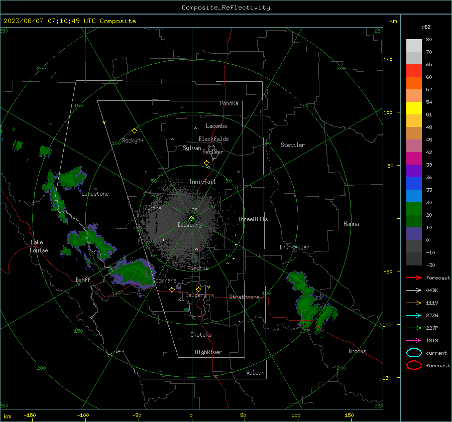Click the Innisfail town label
The image size is (452, 422).
(202, 182)
